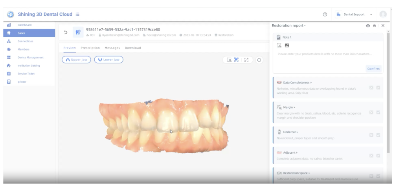Expand the Adjacent section arrow
Viewport: 395px width, 196px height.
click(x=297, y=152)
